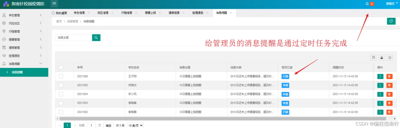Switch to the 地区信息 tab

(x=103, y=13)
